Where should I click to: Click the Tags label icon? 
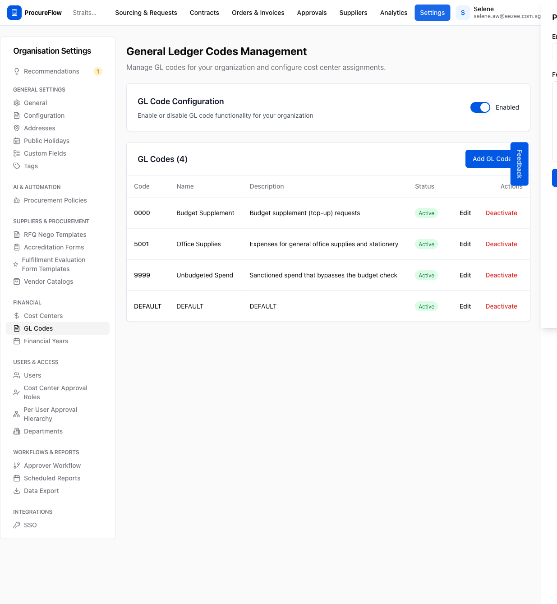(17, 166)
